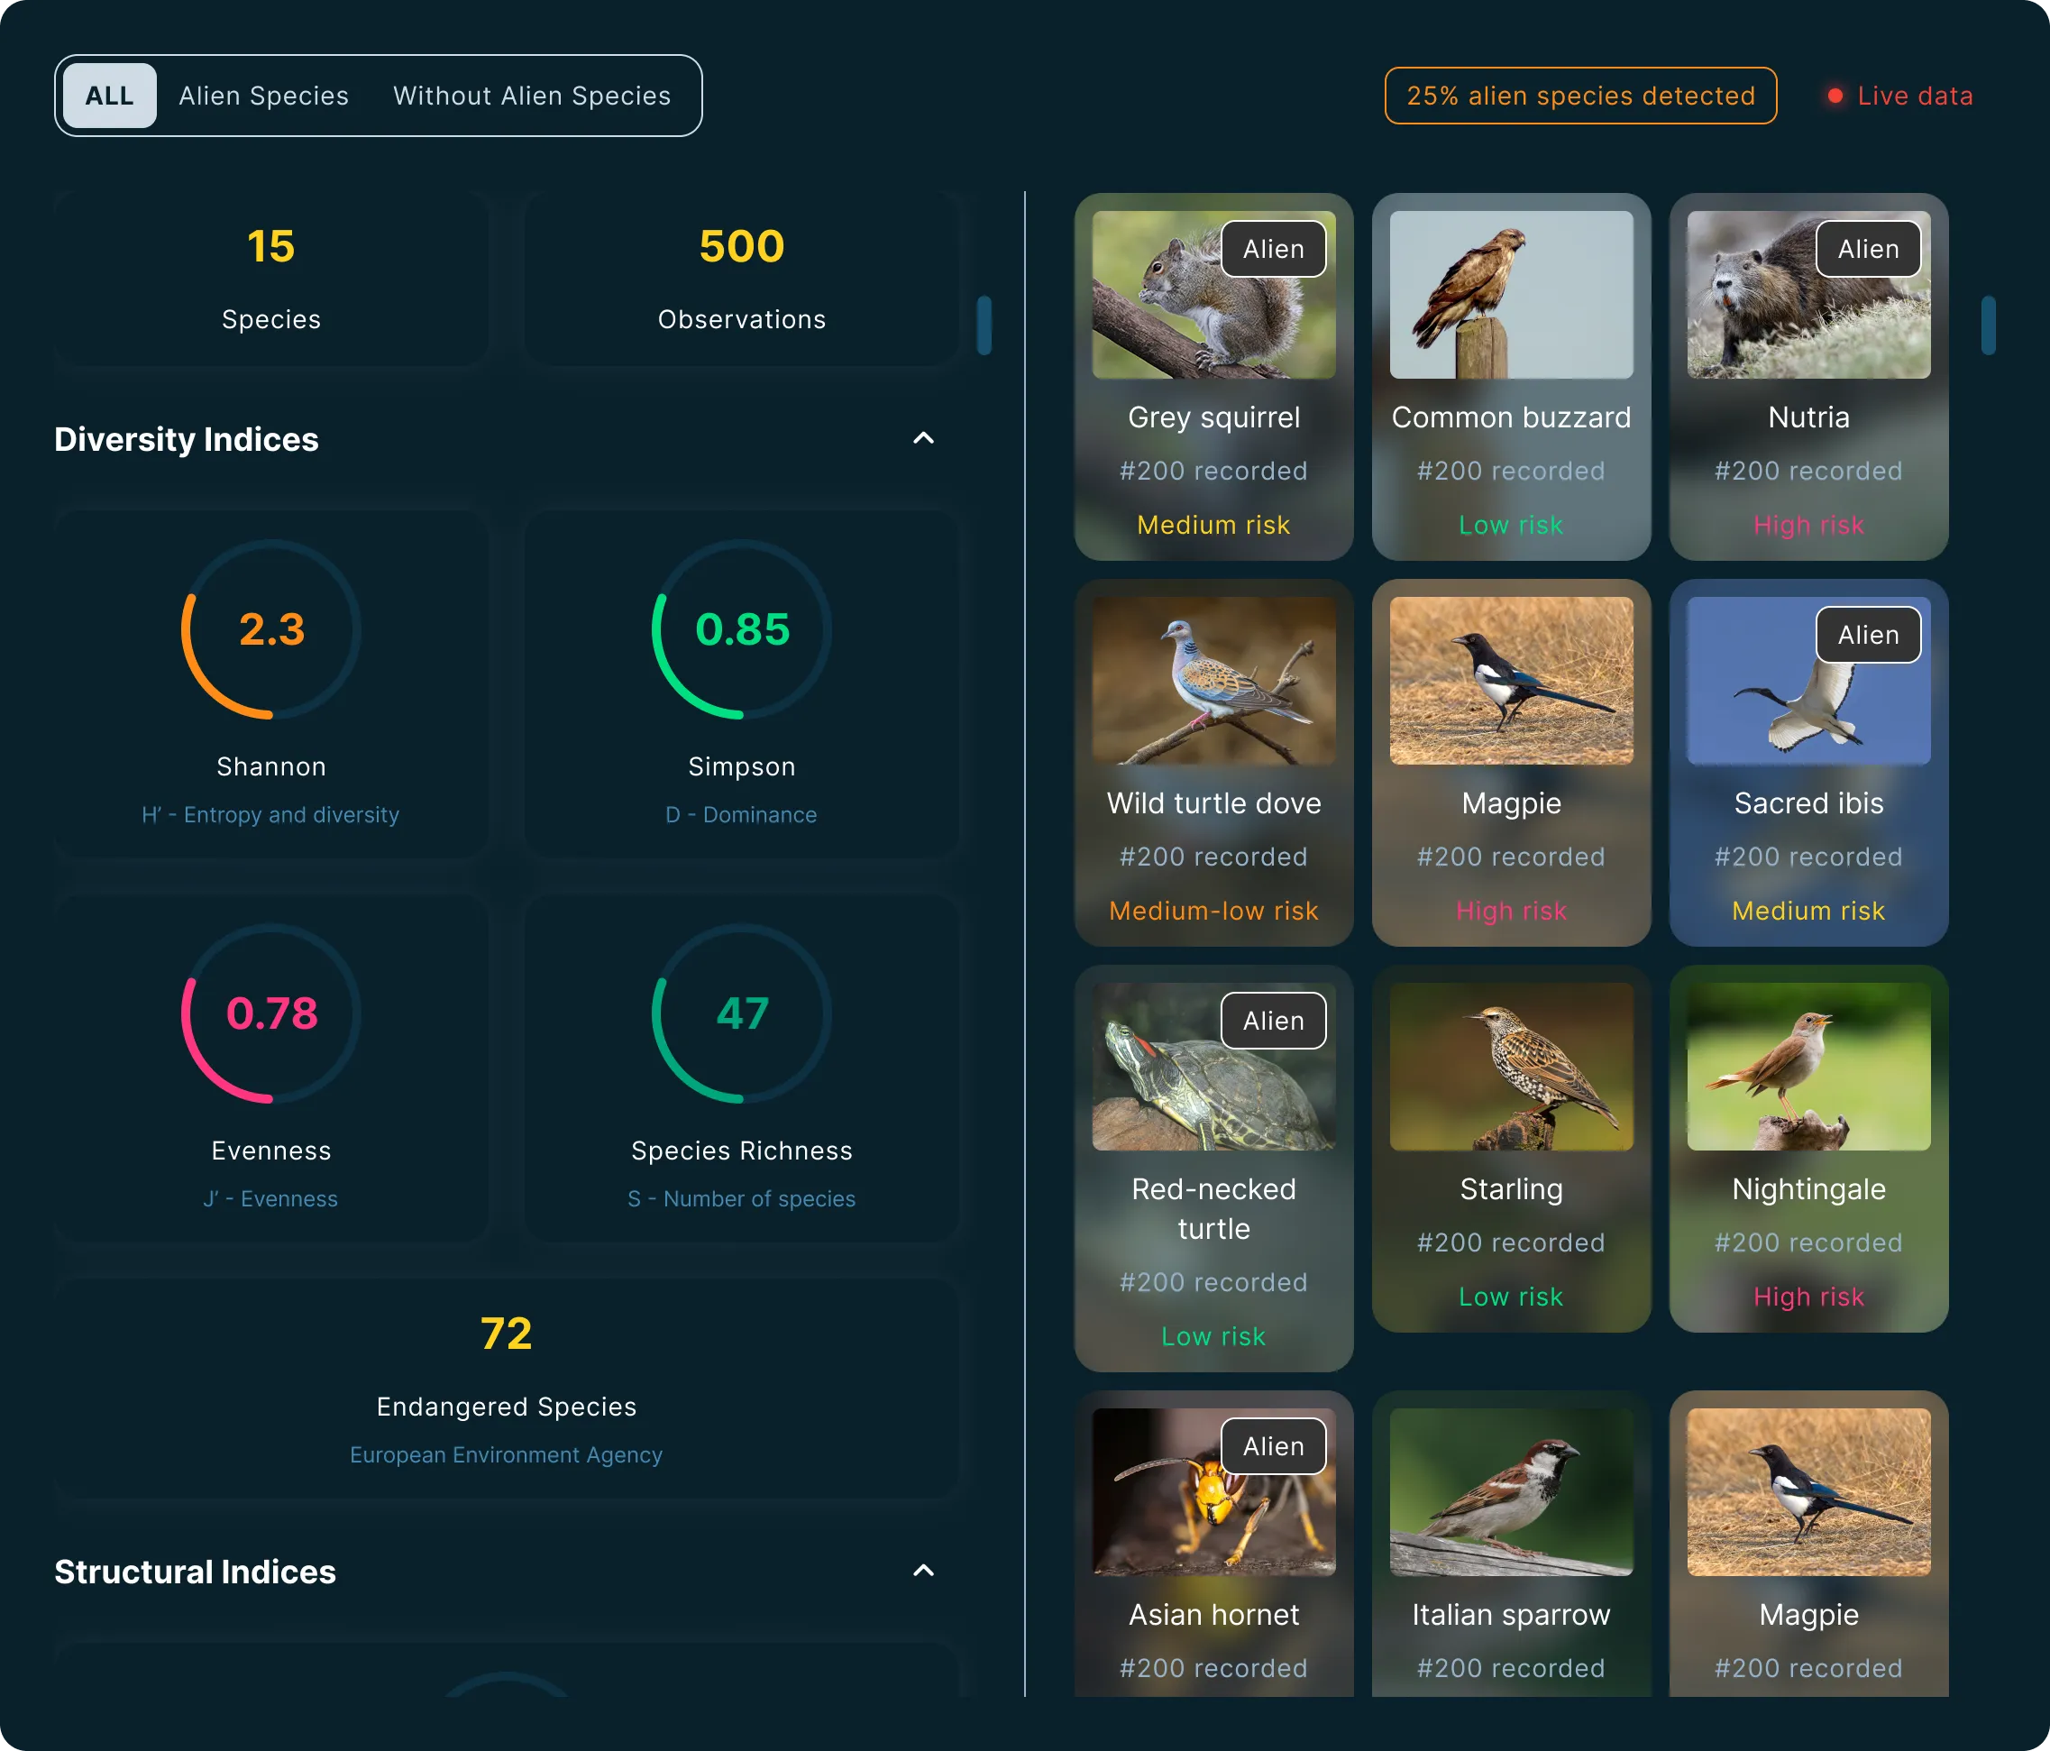
Task: Open the Magpie photo with High risk
Action: (x=1512, y=681)
